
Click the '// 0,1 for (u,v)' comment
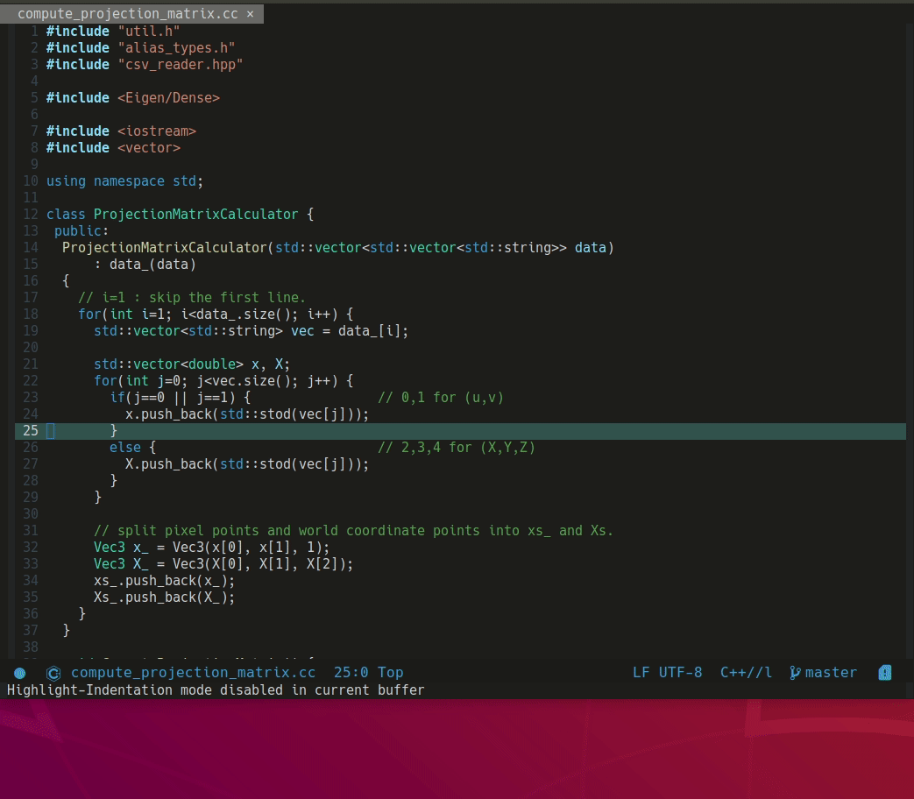(441, 398)
